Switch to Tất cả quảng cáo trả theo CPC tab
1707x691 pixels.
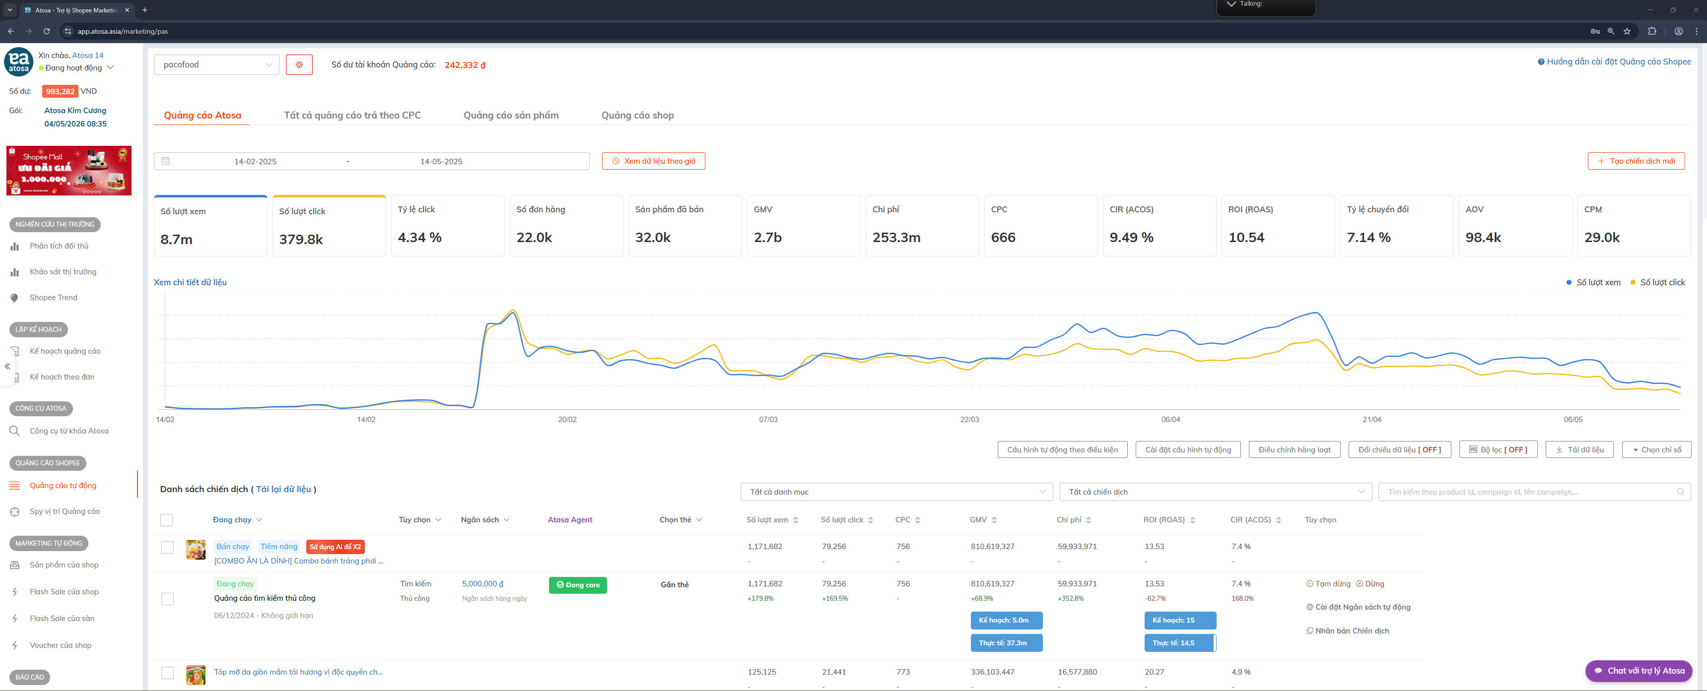click(352, 115)
